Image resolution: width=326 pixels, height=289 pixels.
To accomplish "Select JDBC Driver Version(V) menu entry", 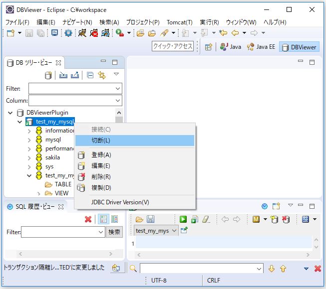I will [135, 202].
